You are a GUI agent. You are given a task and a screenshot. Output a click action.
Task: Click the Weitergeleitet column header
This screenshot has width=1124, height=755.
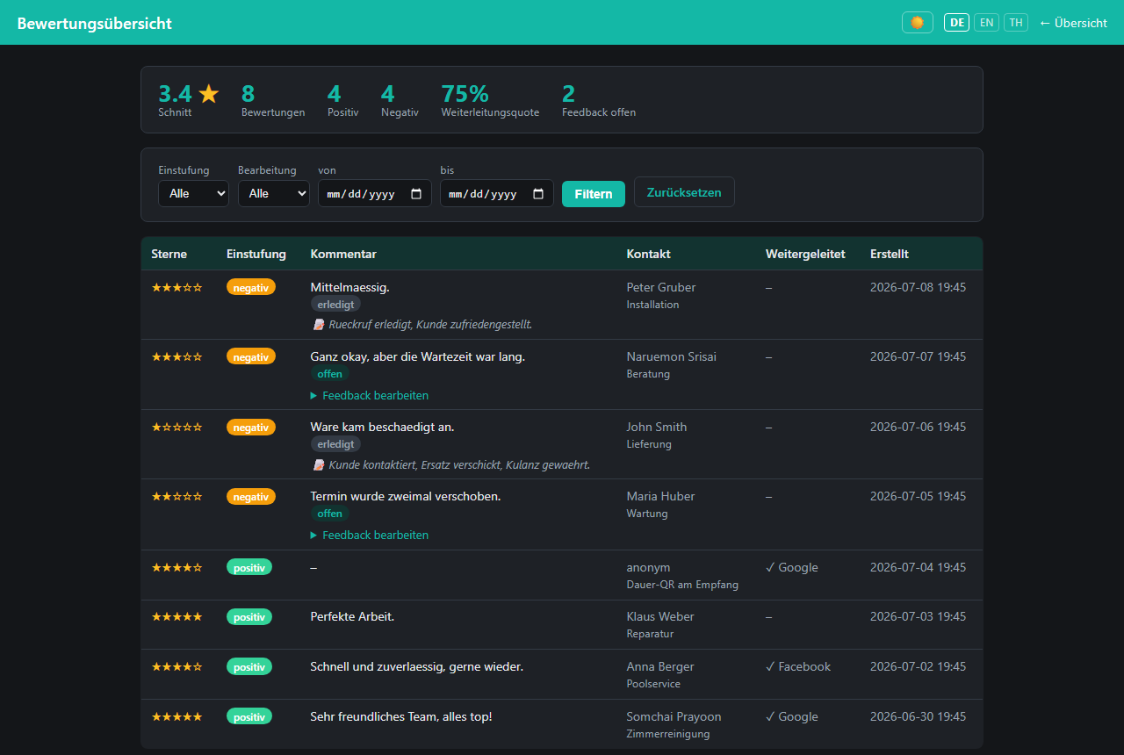(805, 254)
